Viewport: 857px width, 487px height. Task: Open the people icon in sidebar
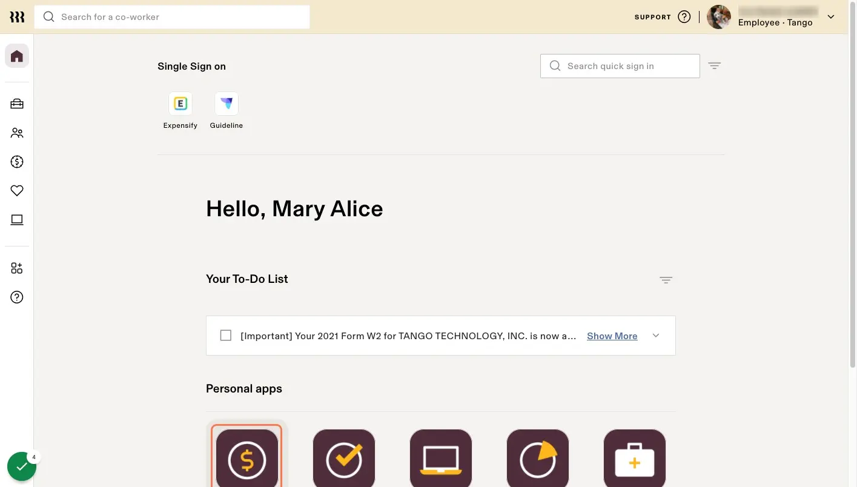[17, 133]
